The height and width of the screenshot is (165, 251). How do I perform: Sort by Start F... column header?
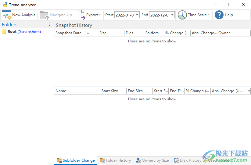[x=161, y=91]
